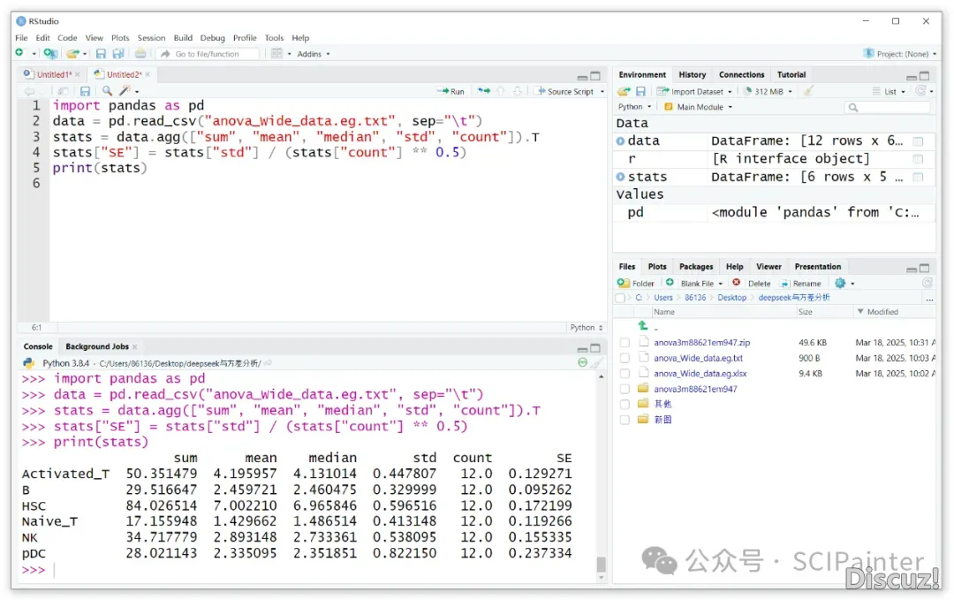Open the anova_Wide_data.eg.txt file link
This screenshot has height=600, width=954.
pyautogui.click(x=698, y=358)
